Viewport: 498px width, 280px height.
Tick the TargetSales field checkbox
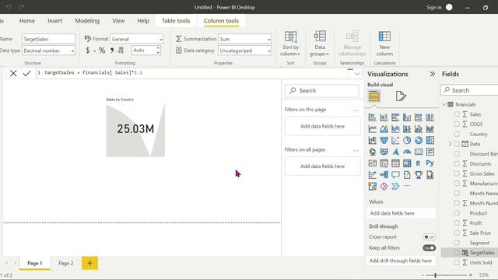click(x=457, y=253)
